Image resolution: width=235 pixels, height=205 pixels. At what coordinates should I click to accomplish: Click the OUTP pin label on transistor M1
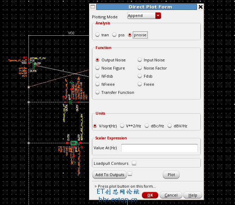(37, 64)
